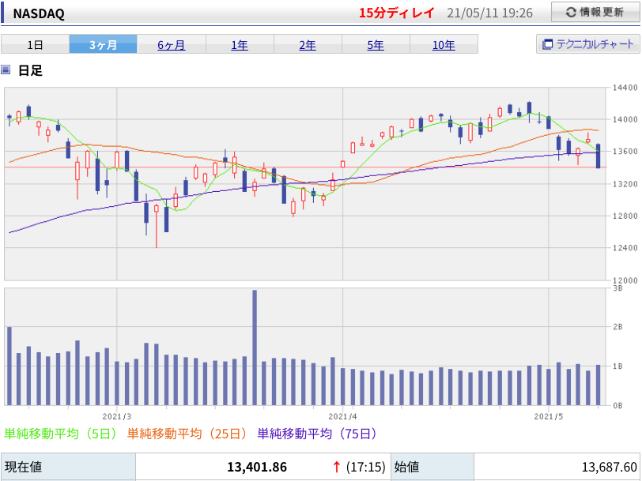
Task: Click the opening value 13,687.60
Action: click(610, 467)
